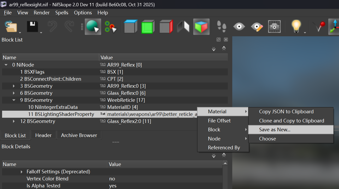The height and width of the screenshot is (189, 339).
Task: Click the Load file folder icon
Action: [11, 27]
